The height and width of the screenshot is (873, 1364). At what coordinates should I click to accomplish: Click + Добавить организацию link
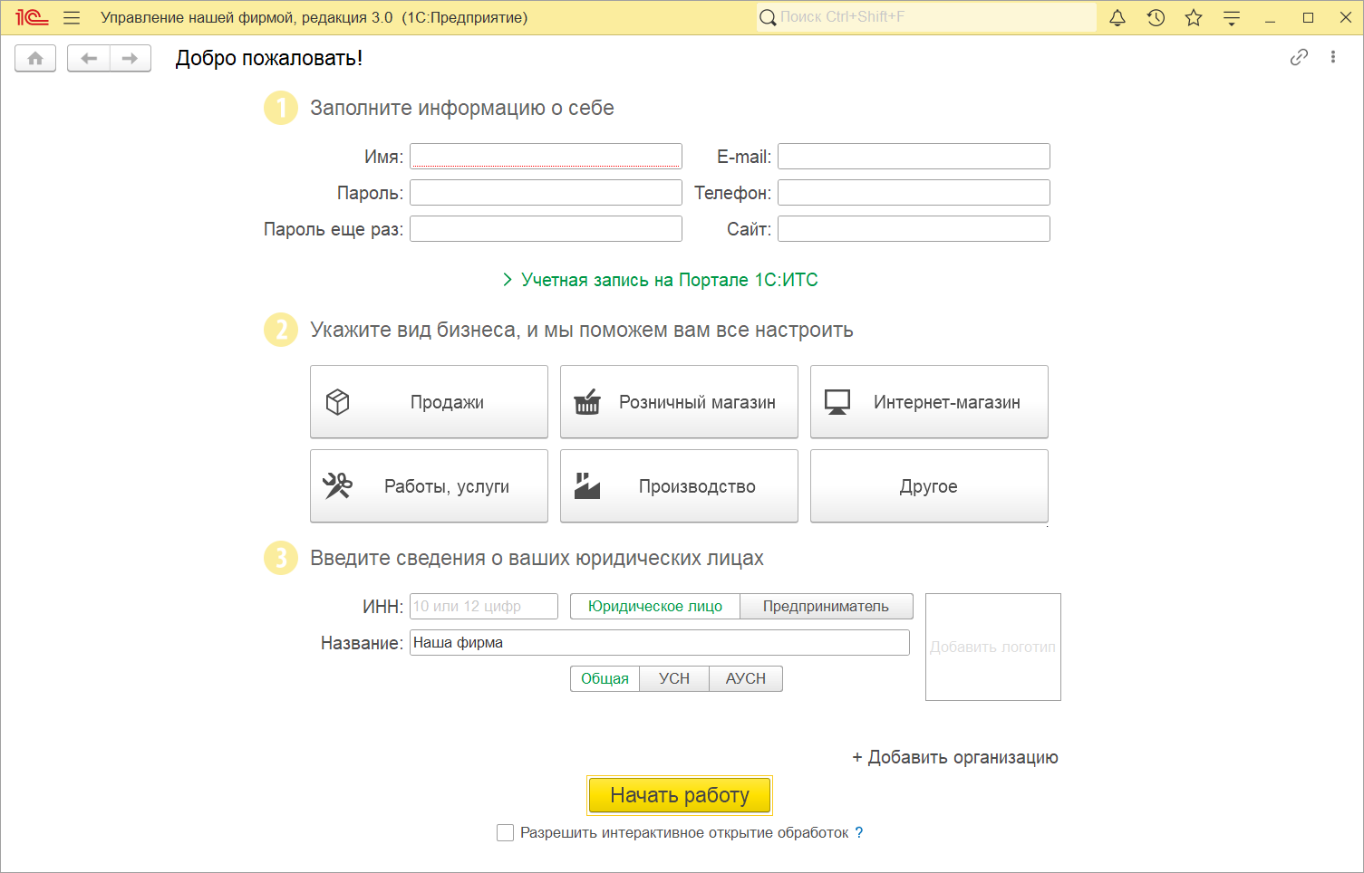(955, 757)
